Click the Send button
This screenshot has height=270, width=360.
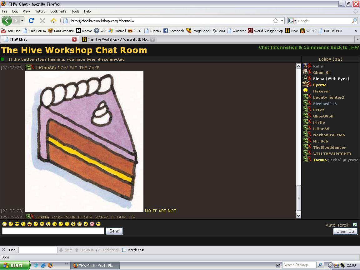point(114,231)
